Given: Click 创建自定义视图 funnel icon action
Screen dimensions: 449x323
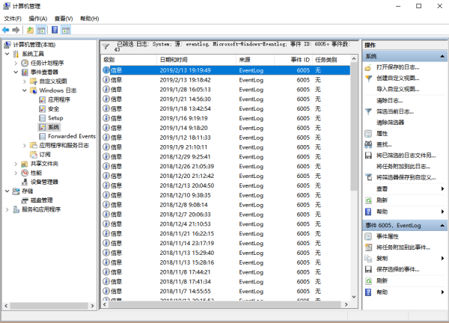Looking at the screenshot, I should tap(397, 78).
